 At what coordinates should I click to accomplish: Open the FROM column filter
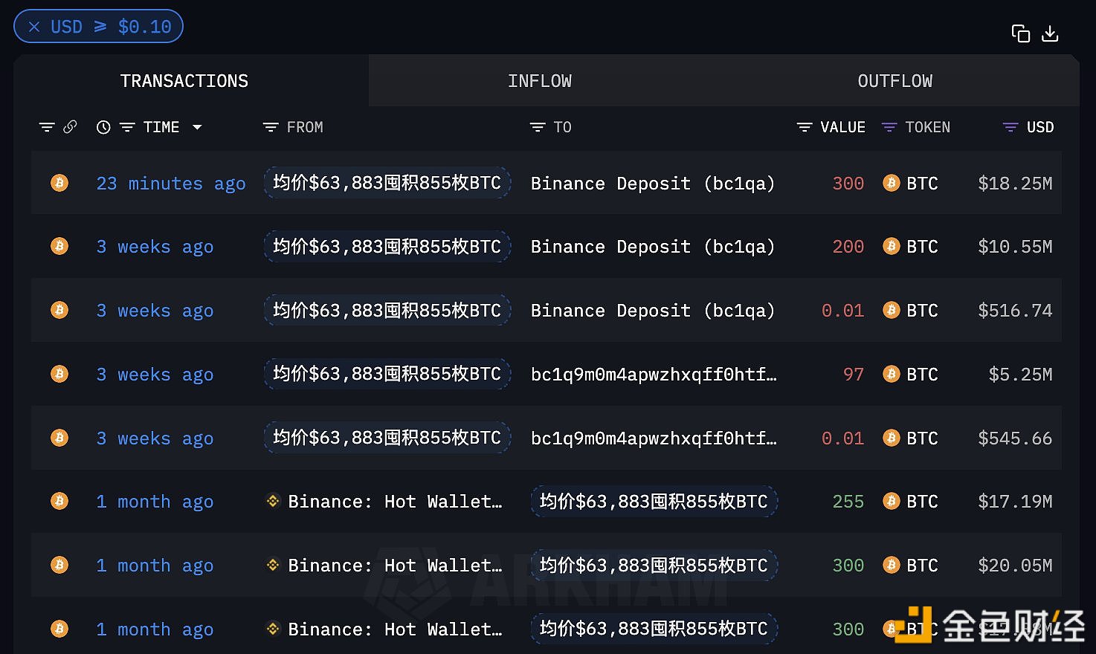click(271, 127)
